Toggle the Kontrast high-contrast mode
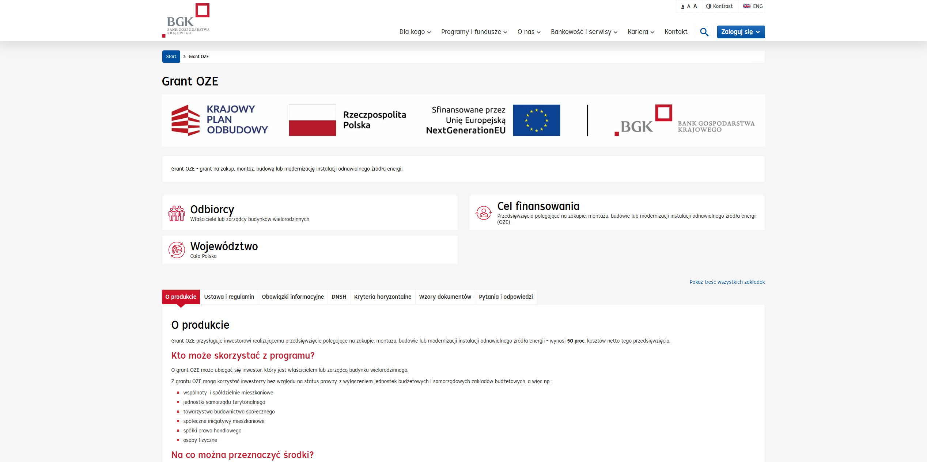This screenshot has height=462, width=927. click(x=719, y=6)
